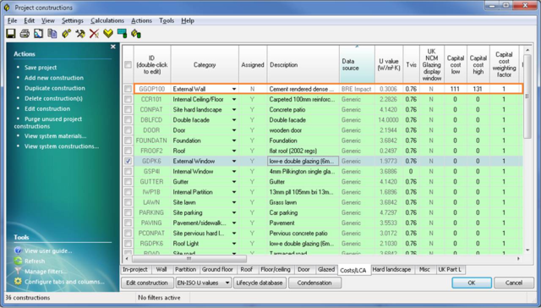
Task: Open the File menu
Action: [x=12, y=20]
